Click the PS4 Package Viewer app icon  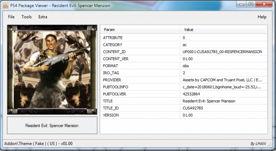(x=4, y=5)
